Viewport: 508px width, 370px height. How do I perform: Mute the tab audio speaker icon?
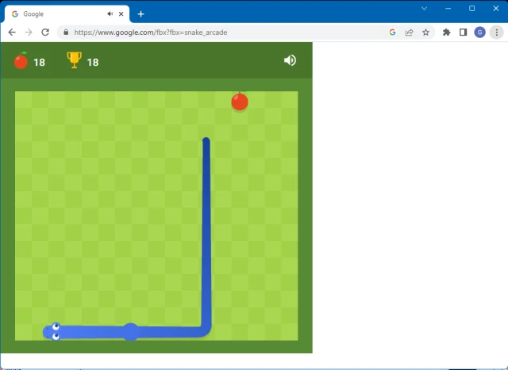(x=110, y=14)
